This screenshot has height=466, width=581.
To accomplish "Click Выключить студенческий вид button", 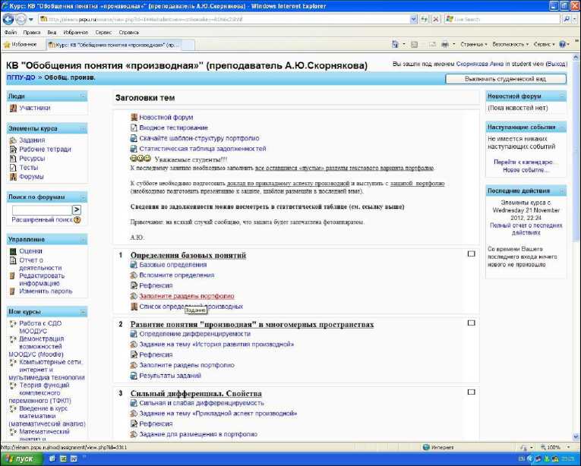I will point(506,79).
